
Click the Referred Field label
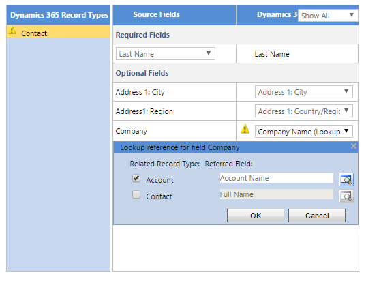pyautogui.click(x=228, y=164)
